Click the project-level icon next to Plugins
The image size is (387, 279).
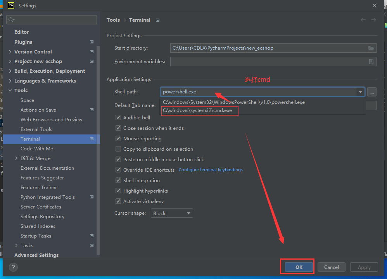(92, 42)
